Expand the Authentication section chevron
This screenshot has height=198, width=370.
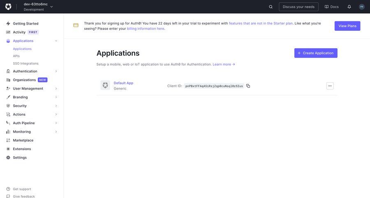pyautogui.click(x=56, y=71)
